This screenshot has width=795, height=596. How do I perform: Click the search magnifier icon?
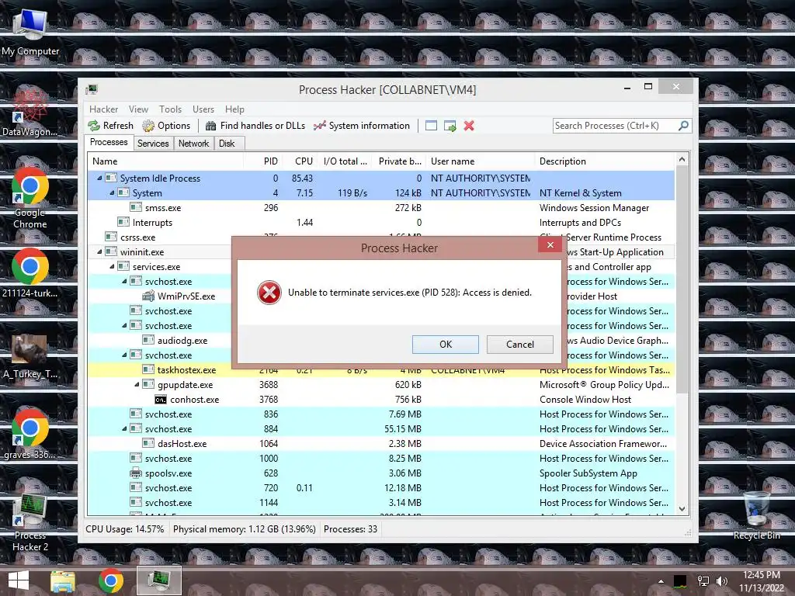pyautogui.click(x=683, y=125)
